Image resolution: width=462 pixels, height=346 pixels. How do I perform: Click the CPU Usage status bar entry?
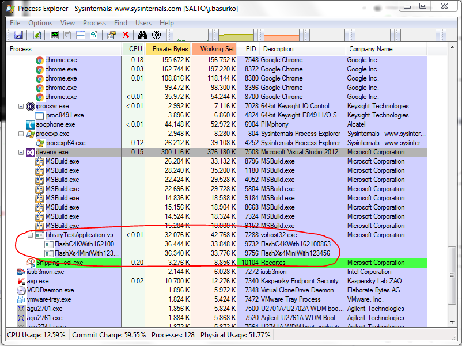[36, 335]
